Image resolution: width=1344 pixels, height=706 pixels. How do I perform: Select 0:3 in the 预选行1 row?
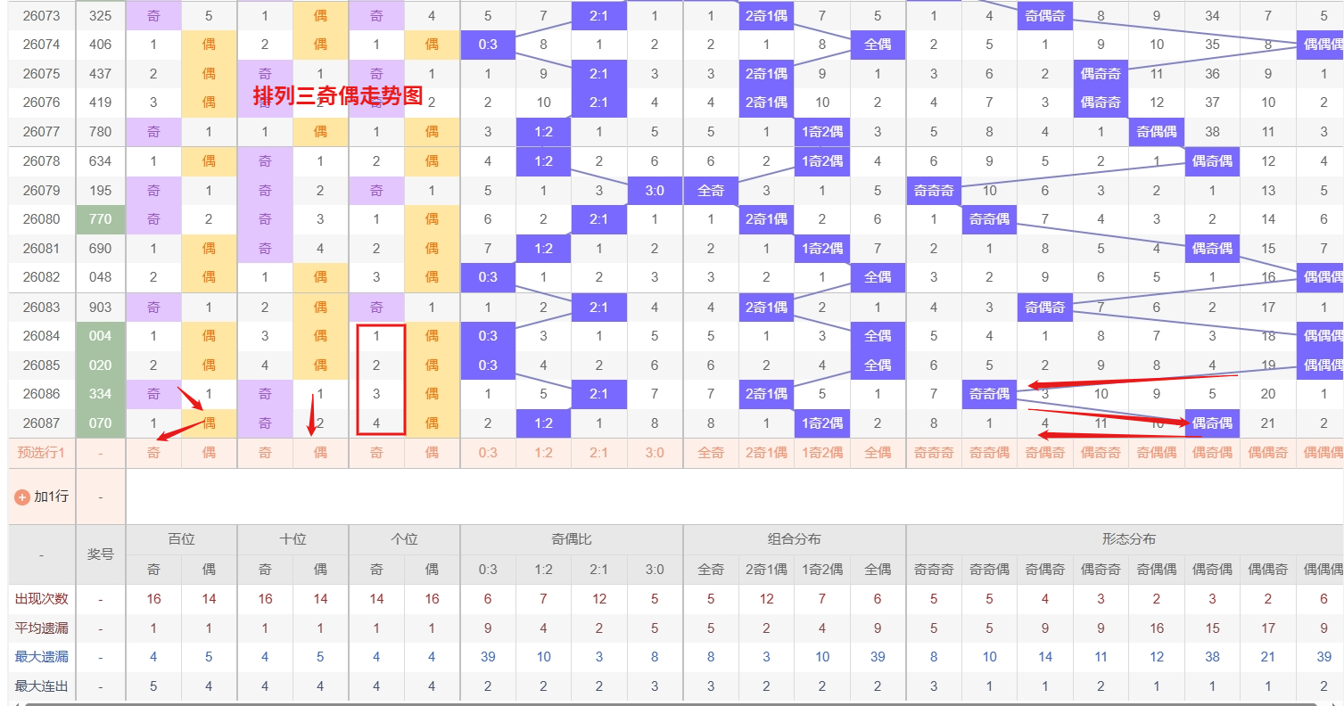click(x=488, y=453)
